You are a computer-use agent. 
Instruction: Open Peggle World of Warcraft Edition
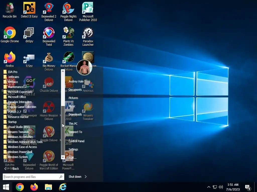tap(49, 160)
